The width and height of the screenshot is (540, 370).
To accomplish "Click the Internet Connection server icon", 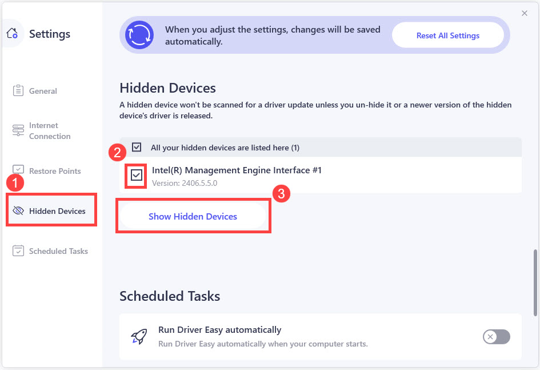I will (x=18, y=131).
